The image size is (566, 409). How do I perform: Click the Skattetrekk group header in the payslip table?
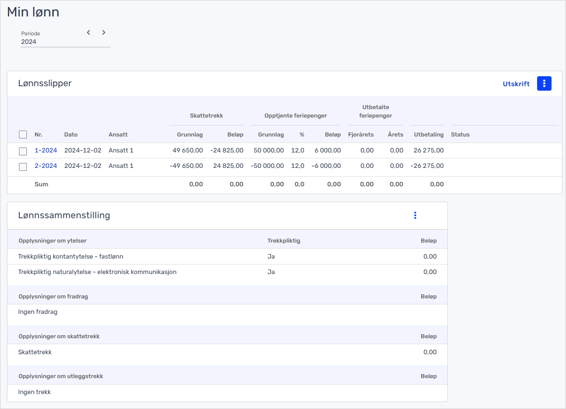tap(206, 116)
